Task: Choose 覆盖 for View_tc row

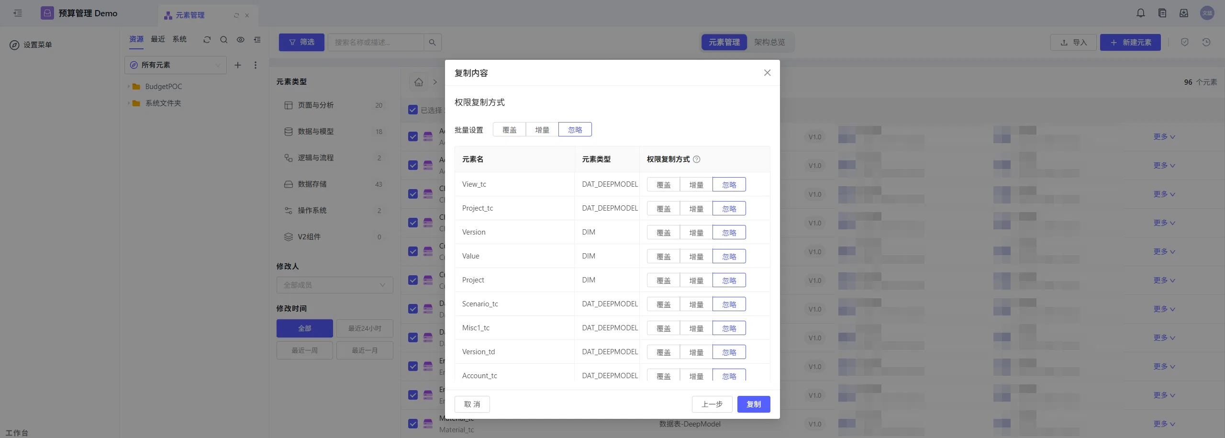Action: pyautogui.click(x=664, y=185)
